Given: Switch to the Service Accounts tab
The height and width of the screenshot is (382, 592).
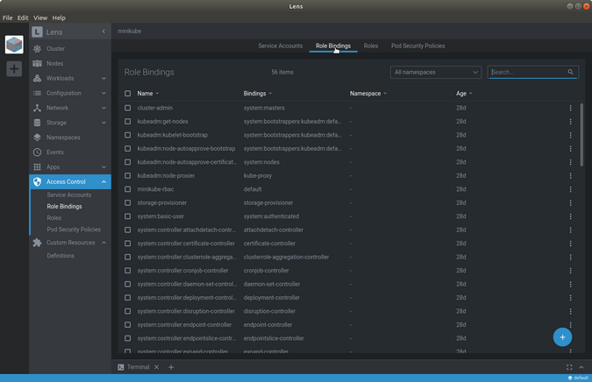Looking at the screenshot, I should 280,46.
